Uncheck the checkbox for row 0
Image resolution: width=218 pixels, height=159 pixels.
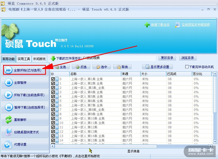(53, 79)
